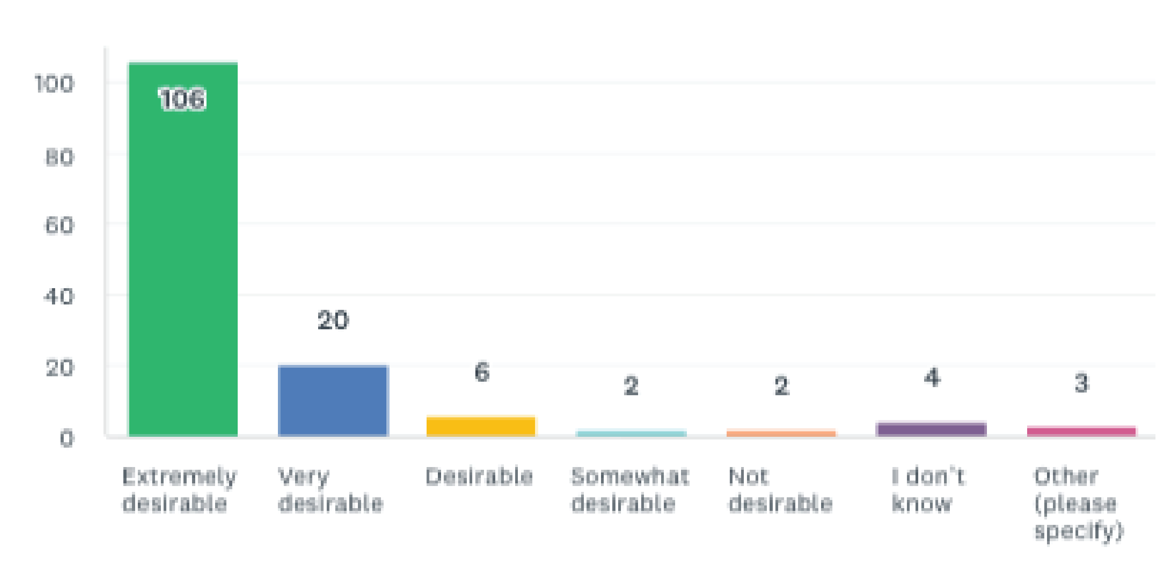1174x575 pixels.
Task: Click the purple I don't know bar
Action: [931, 430]
